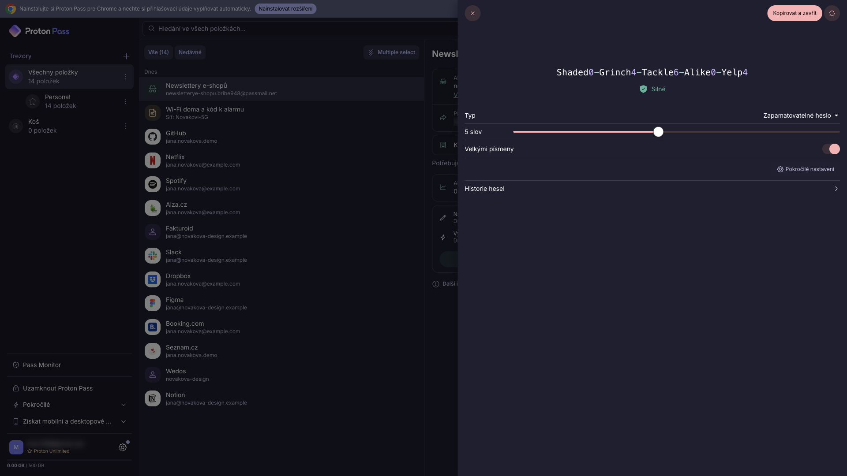The width and height of the screenshot is (847, 476).
Task: Open options menu for Koš
Action: tap(125, 126)
